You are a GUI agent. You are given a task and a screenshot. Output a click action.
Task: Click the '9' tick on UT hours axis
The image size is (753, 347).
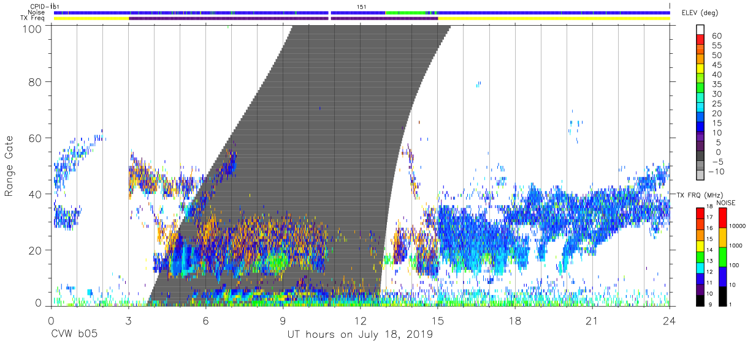(x=283, y=322)
